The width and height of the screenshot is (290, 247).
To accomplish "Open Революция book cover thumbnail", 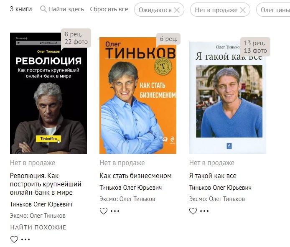I will pos(48,93).
